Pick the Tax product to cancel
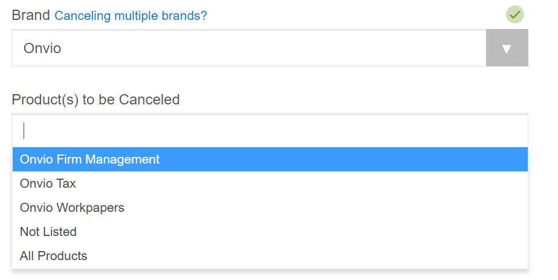 coord(48,183)
